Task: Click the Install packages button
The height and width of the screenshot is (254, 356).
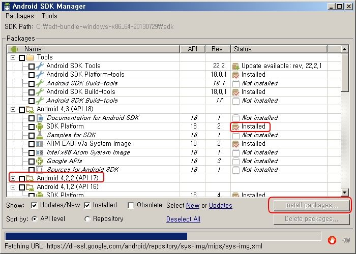Action: click(x=311, y=205)
